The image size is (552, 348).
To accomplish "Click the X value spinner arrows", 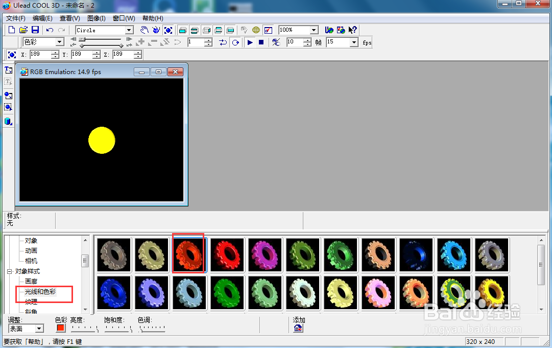I will 55,55.
